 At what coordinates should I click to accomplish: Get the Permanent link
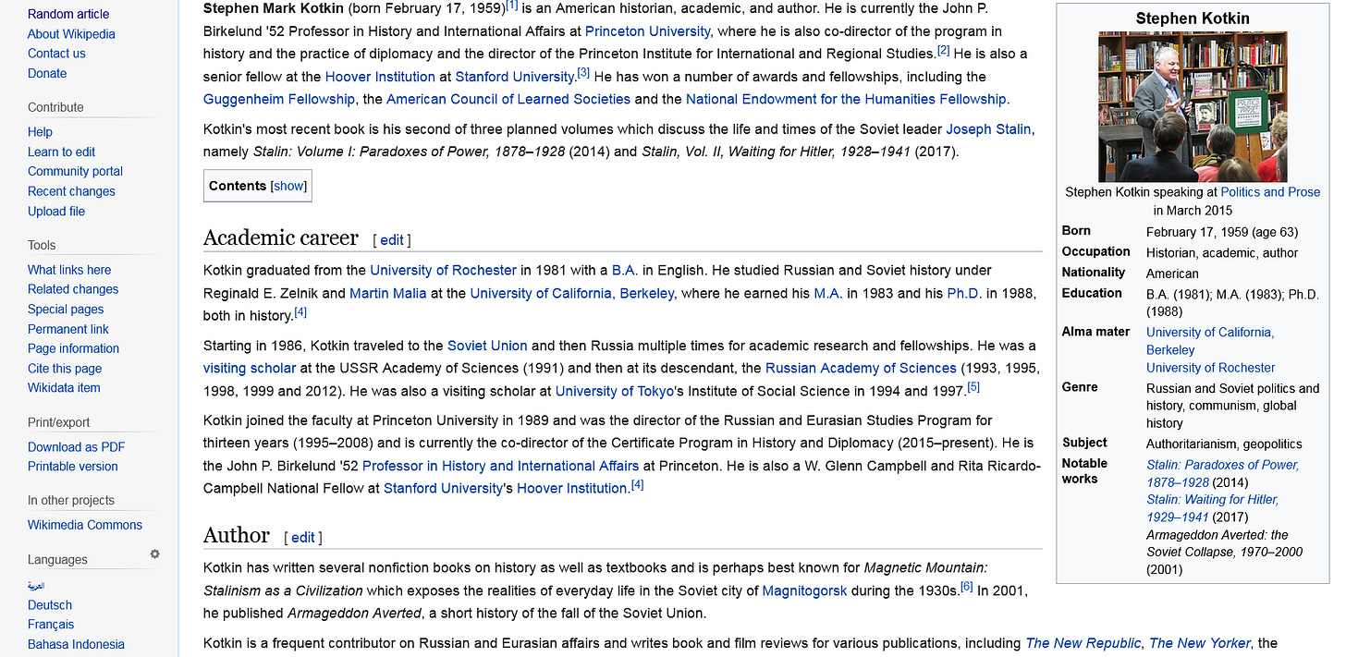point(68,329)
